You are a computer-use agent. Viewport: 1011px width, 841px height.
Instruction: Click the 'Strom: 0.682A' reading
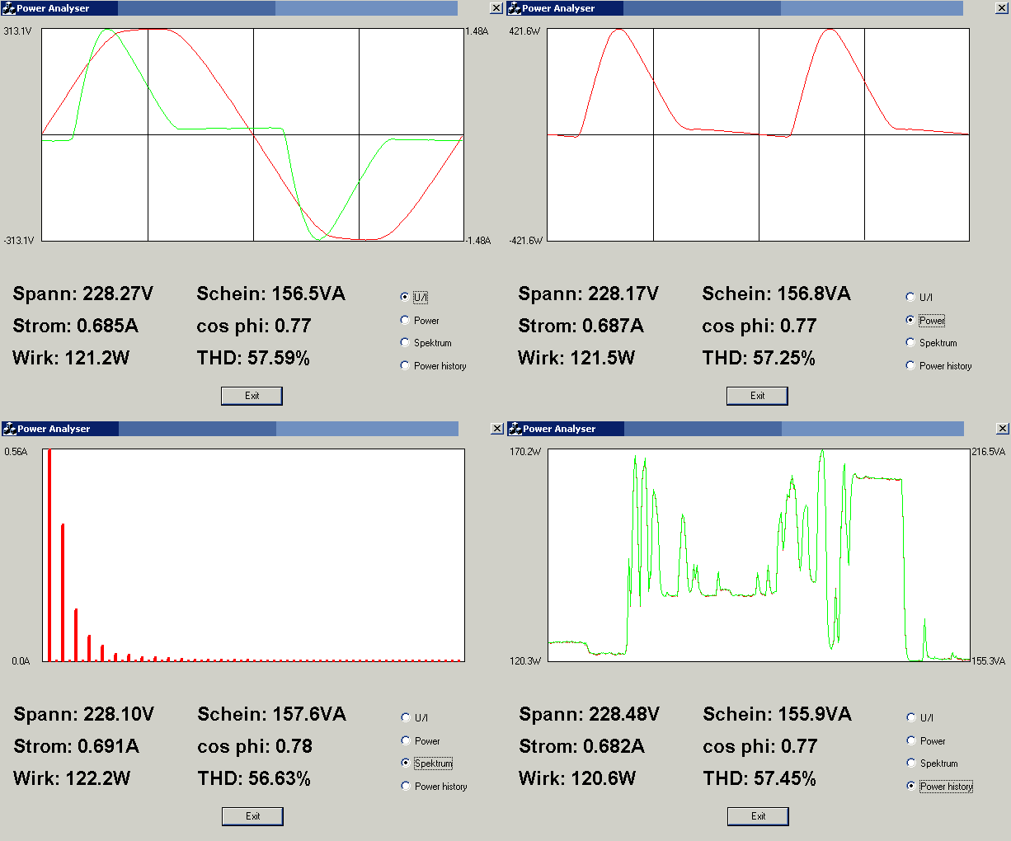(x=582, y=746)
